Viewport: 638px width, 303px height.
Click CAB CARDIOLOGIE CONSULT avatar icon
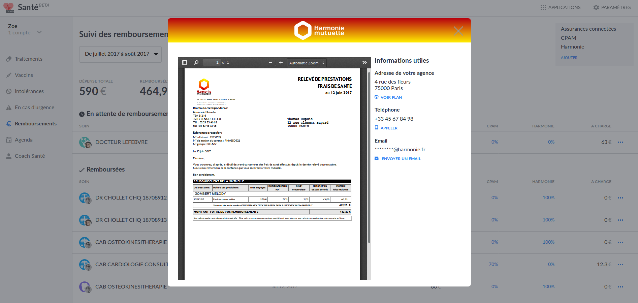(85, 265)
